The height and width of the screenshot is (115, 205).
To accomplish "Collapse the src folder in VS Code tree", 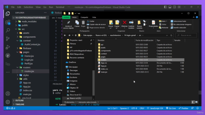I will (x=16, y=29).
